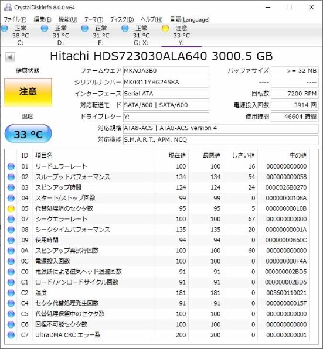Viewport: 323px width, 349px height.
Task: Select the 温度 C2 attribute row
Action: click(157, 293)
